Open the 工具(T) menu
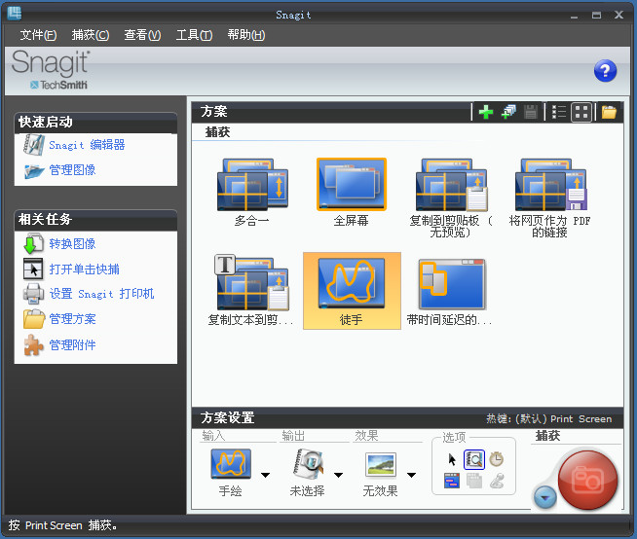Viewport: 637px width, 539px height. point(194,35)
